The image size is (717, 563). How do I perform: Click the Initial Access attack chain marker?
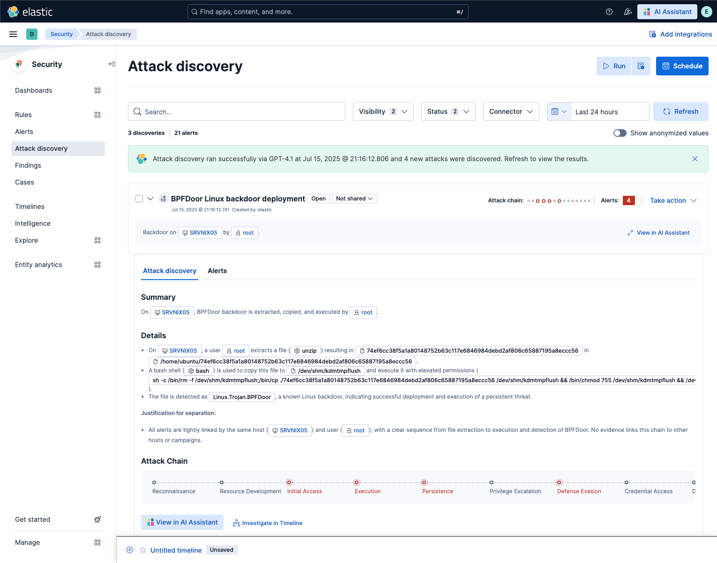pyautogui.click(x=289, y=482)
